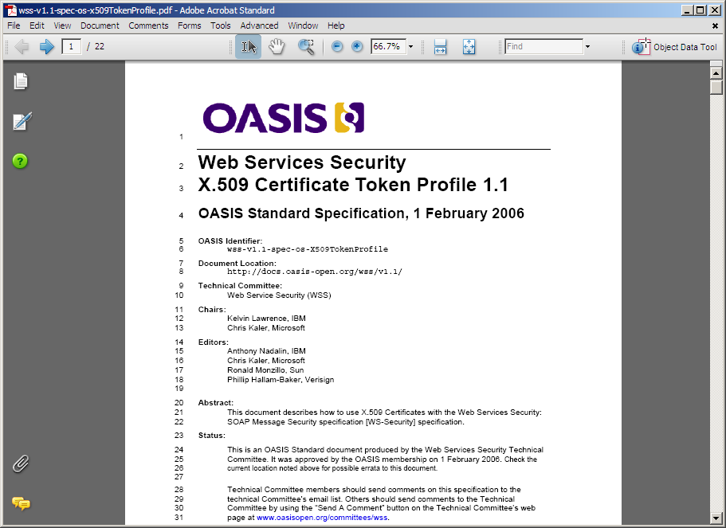Viewport: 726px width, 528px height.
Task: Click the Acrobat PDF icon in title bar
Action: pyautogui.click(x=10, y=10)
